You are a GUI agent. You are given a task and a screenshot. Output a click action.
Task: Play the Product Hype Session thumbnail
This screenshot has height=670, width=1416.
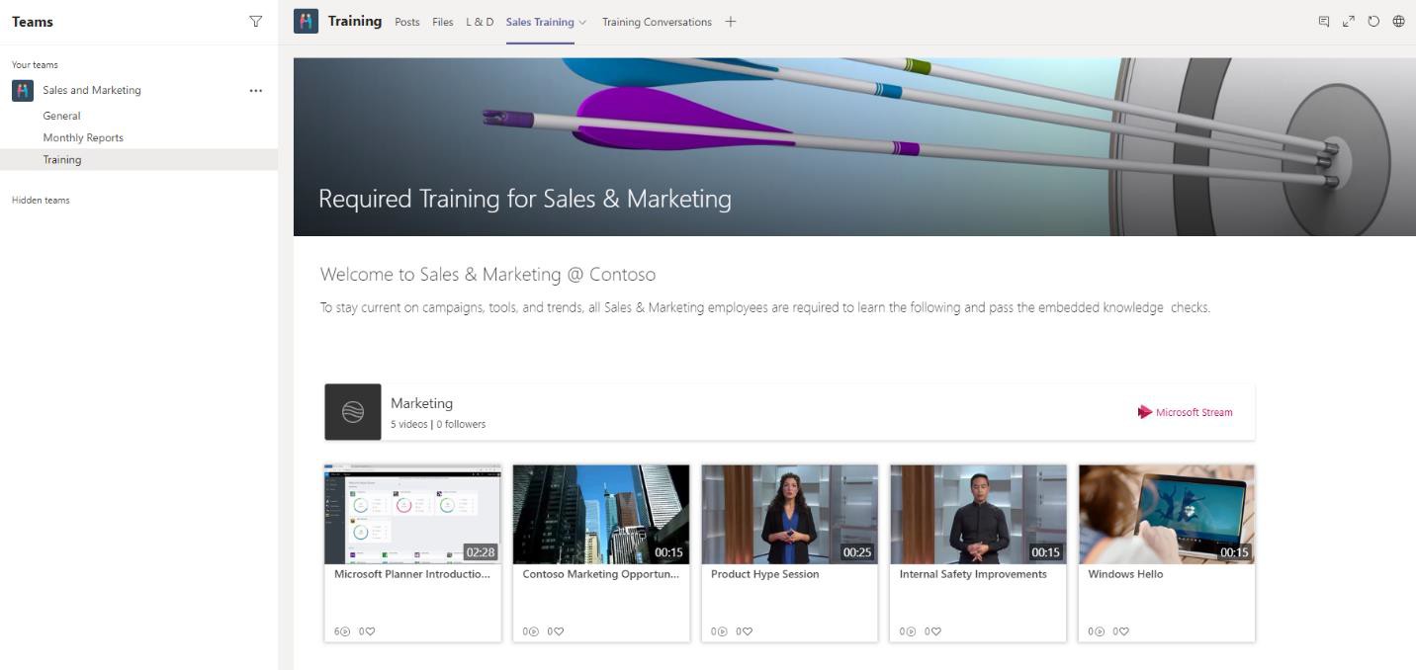tap(790, 514)
